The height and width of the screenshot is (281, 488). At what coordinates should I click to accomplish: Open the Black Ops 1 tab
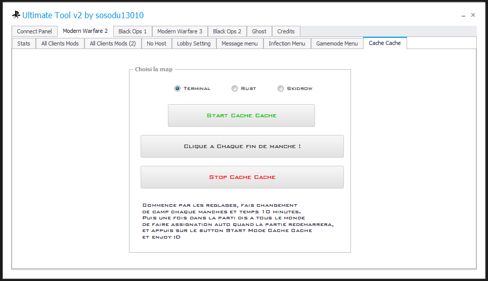(x=132, y=31)
